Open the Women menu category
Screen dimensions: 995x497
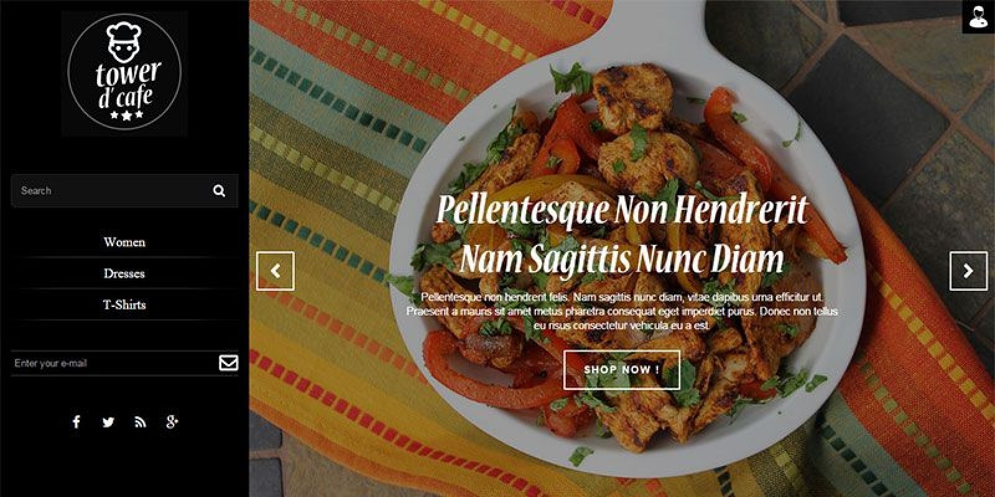tap(124, 242)
